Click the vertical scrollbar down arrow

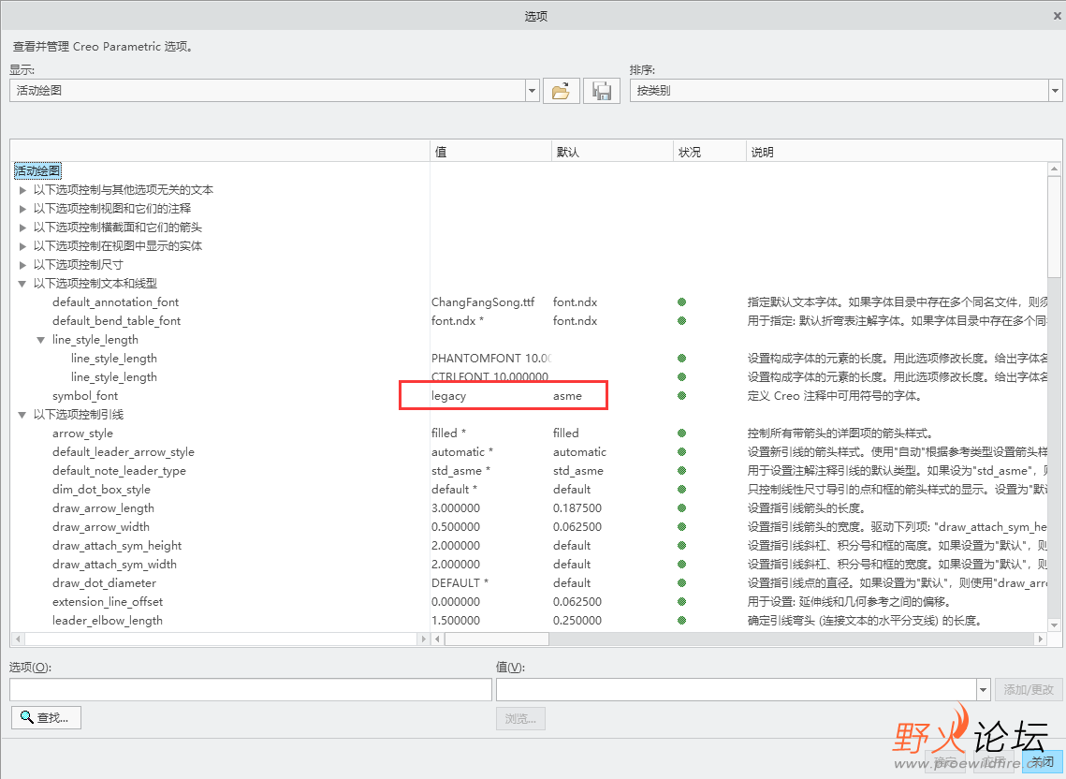click(x=1055, y=625)
